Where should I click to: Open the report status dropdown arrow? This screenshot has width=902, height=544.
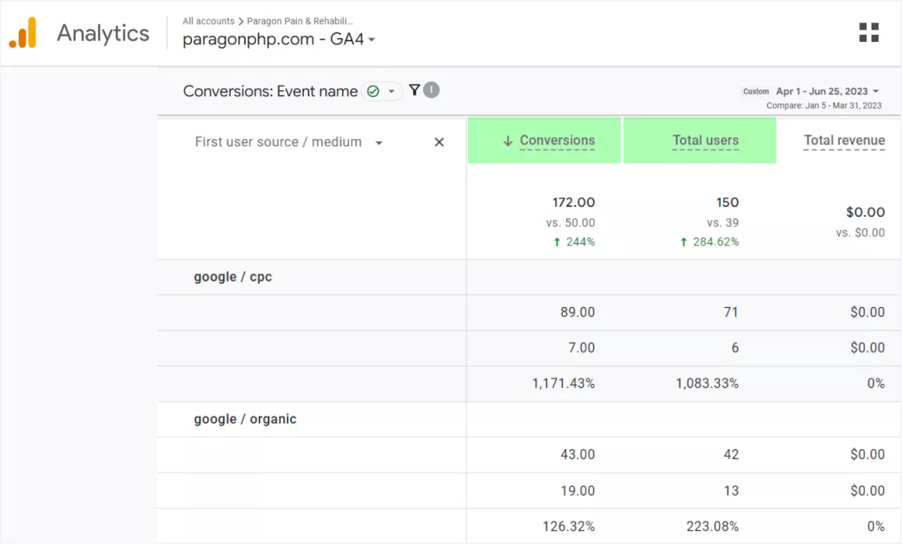(x=392, y=92)
